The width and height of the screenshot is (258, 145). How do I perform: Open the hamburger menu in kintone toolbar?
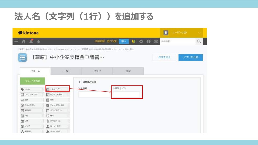coord(16,42)
